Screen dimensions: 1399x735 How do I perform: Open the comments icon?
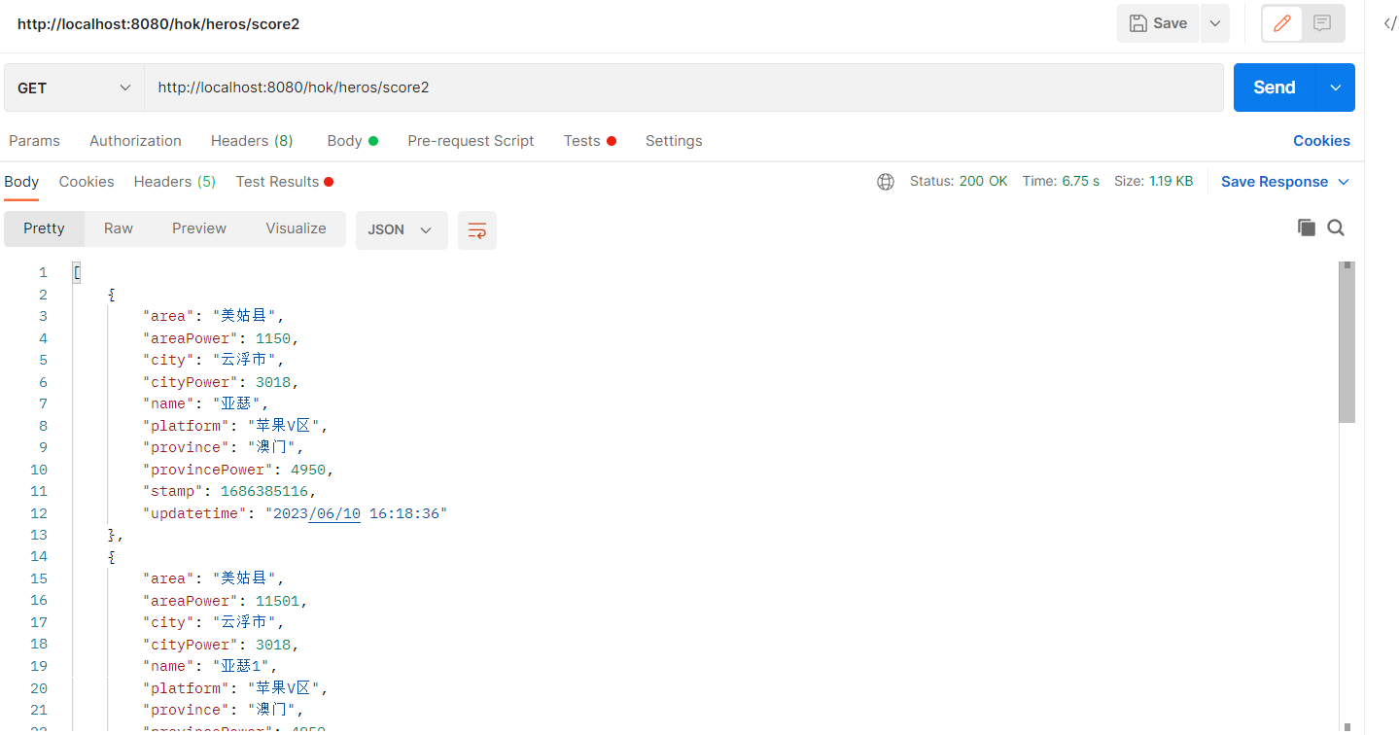pos(1322,23)
